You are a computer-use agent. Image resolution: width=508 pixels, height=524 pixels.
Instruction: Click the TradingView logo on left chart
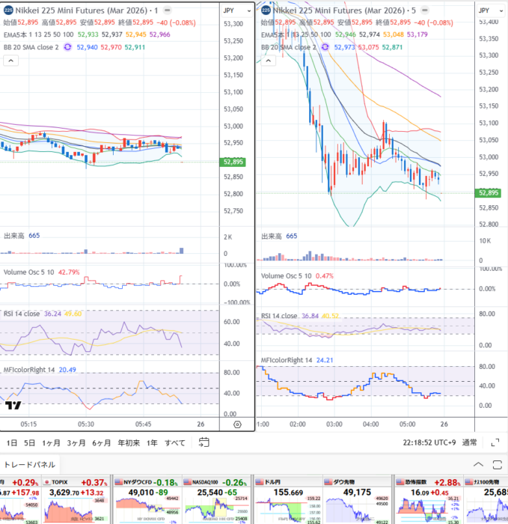pyautogui.click(x=13, y=406)
